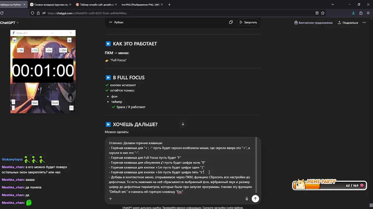Bookmark this page with the star icon
Viewport: 373px width, 209px height.
coord(323,13)
